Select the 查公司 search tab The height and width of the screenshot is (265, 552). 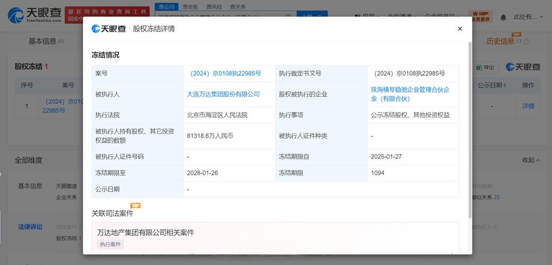[166, 7]
